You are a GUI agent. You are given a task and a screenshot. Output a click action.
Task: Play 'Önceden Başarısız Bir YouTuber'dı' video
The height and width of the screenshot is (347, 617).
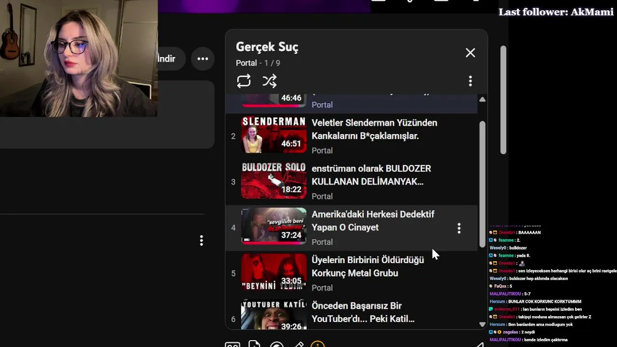point(363,312)
